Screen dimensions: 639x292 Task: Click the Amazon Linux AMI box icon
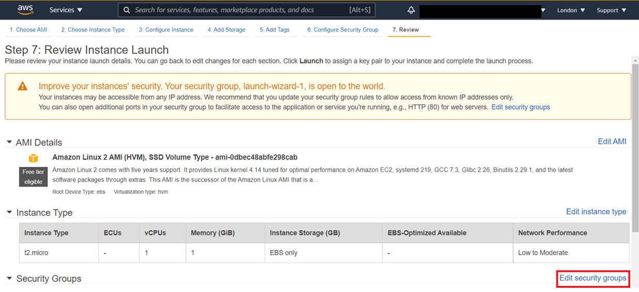(x=33, y=158)
